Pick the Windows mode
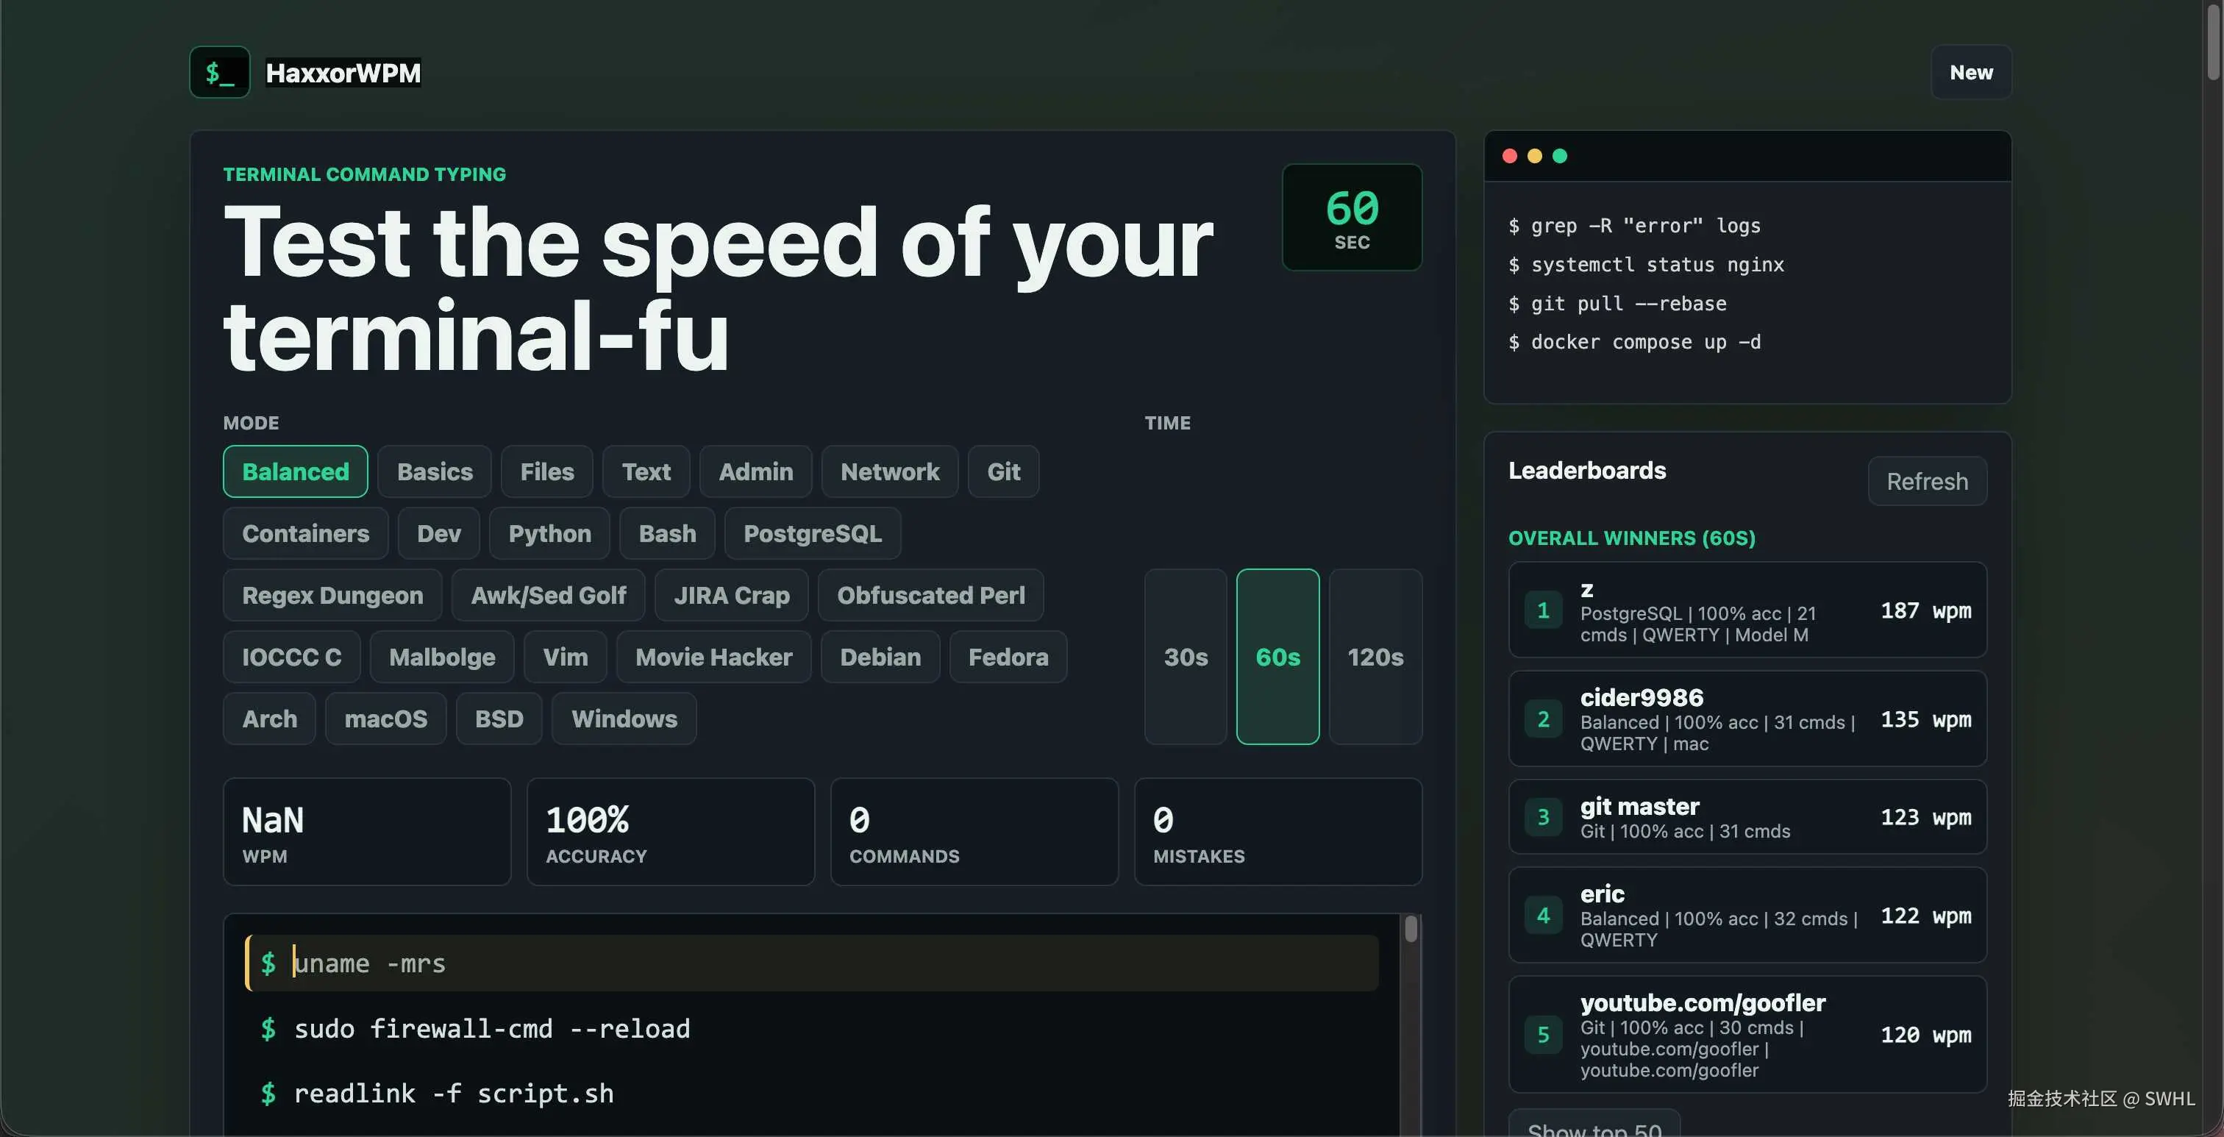Screen dimensions: 2224x1137 [624, 719]
